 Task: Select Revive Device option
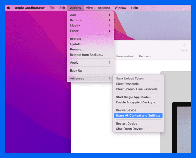138,110
